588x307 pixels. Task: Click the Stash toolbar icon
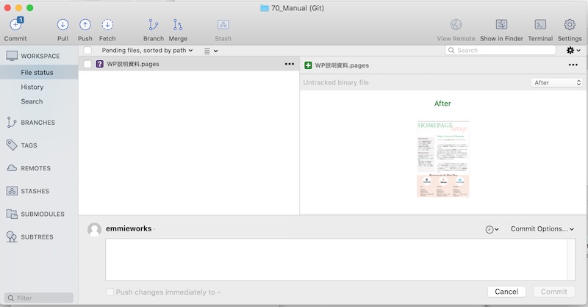[x=223, y=25]
